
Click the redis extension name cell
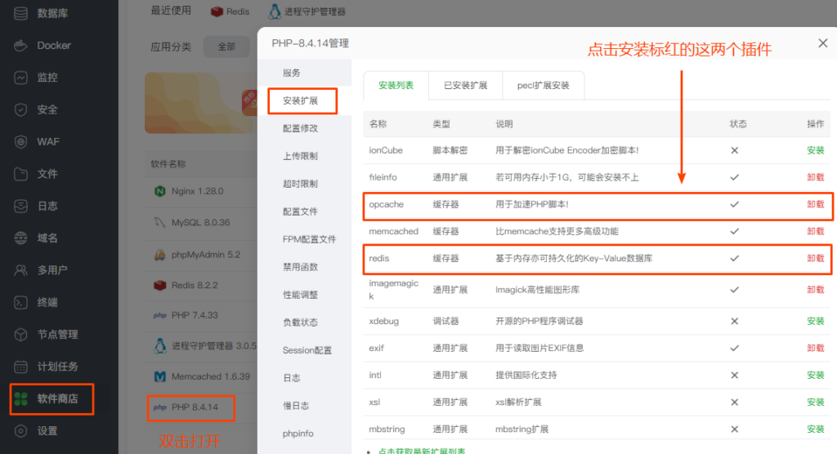click(x=379, y=258)
